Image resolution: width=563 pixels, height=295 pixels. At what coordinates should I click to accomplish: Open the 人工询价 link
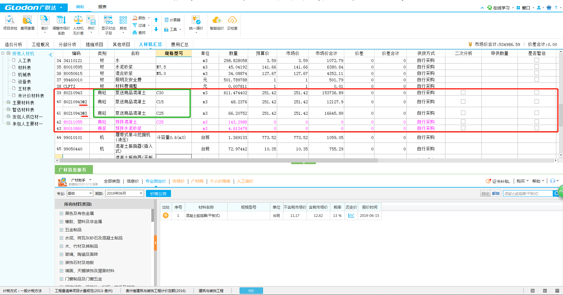pos(245,181)
